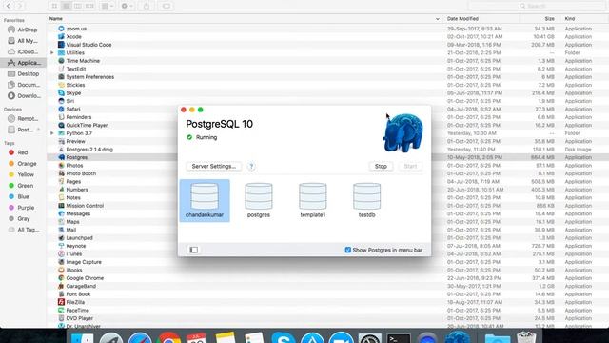Sort by the Name column header
The width and height of the screenshot is (609, 343).
pos(245,19)
